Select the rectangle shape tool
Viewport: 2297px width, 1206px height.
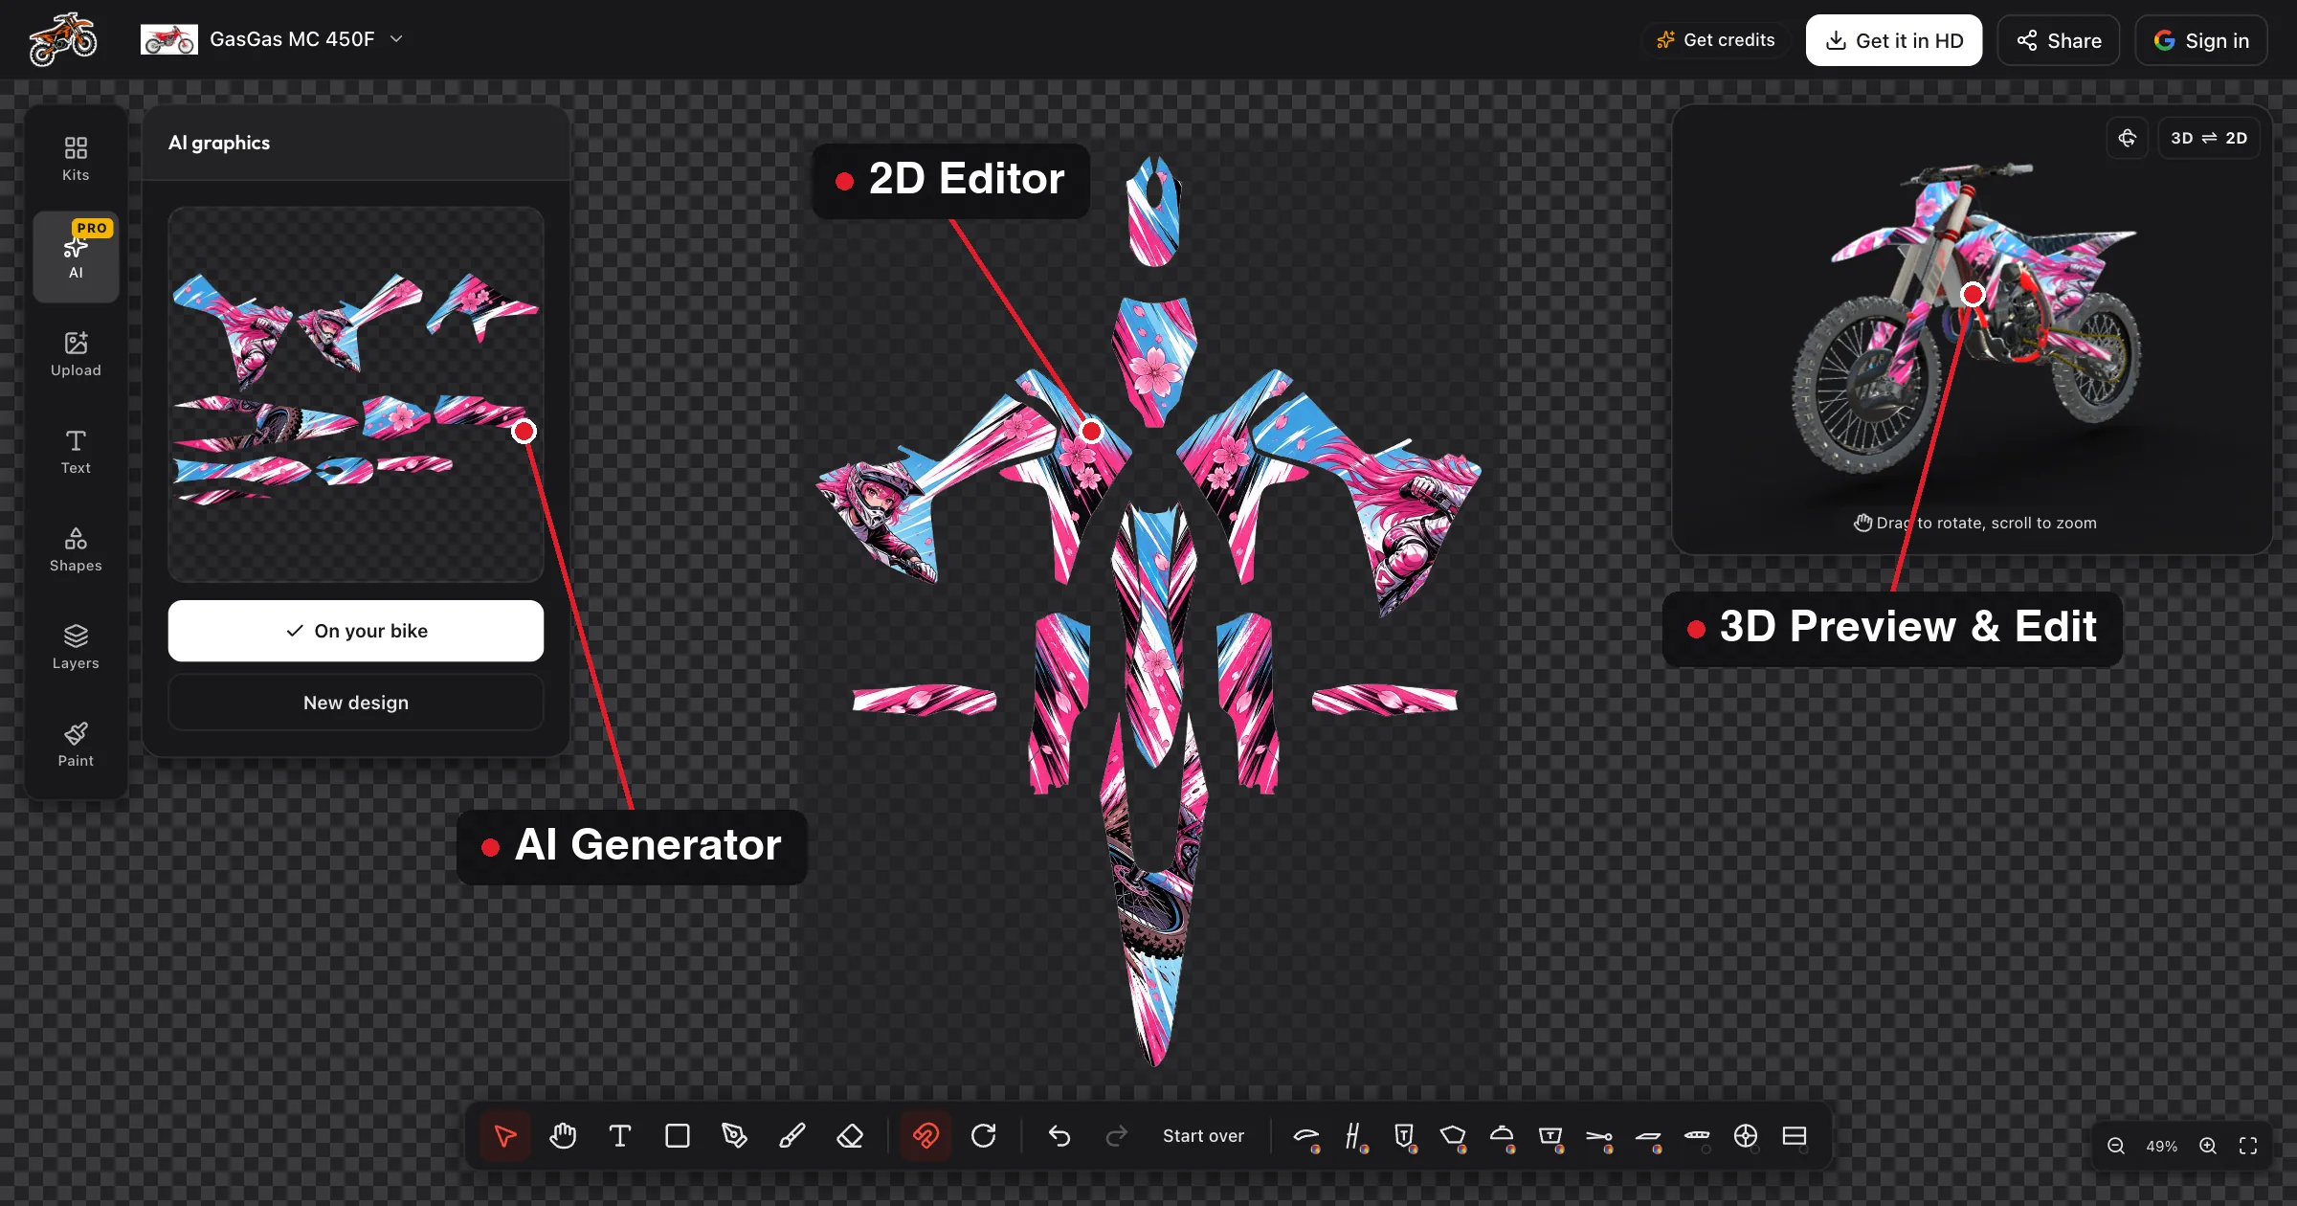[x=678, y=1136]
